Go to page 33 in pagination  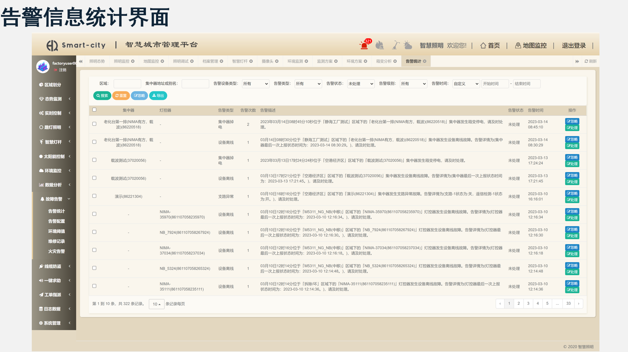tap(568, 304)
